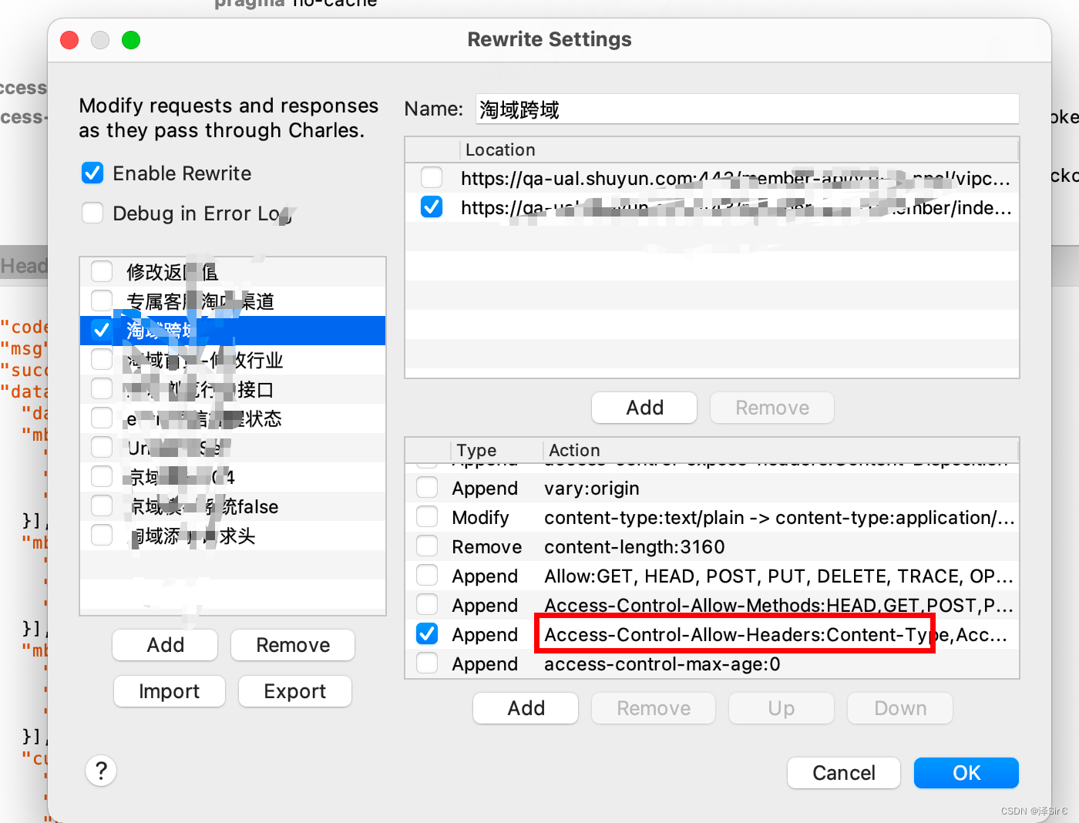Click Add below the rules list
The width and height of the screenshot is (1079, 823).
click(x=164, y=645)
